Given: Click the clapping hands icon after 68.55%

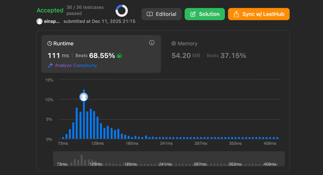Looking at the screenshot, I should (x=119, y=56).
